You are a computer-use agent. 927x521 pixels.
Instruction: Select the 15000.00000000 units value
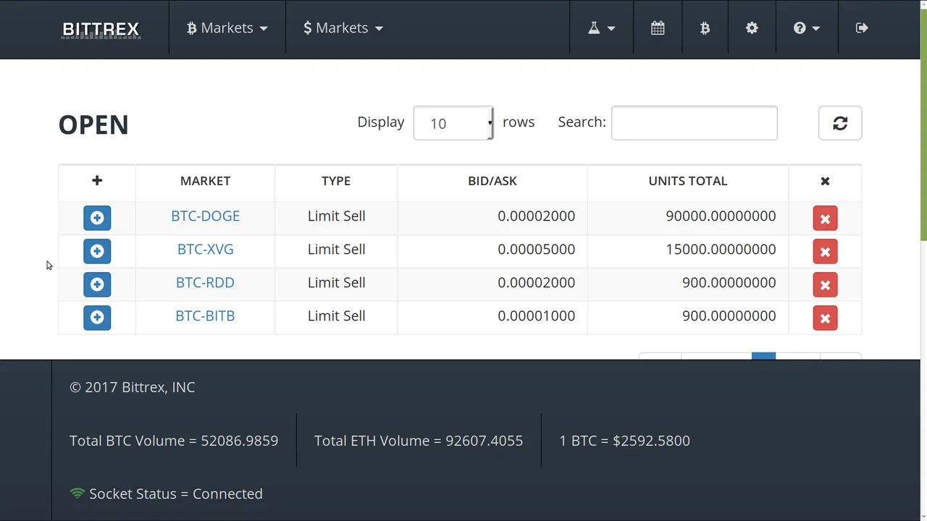[721, 250]
